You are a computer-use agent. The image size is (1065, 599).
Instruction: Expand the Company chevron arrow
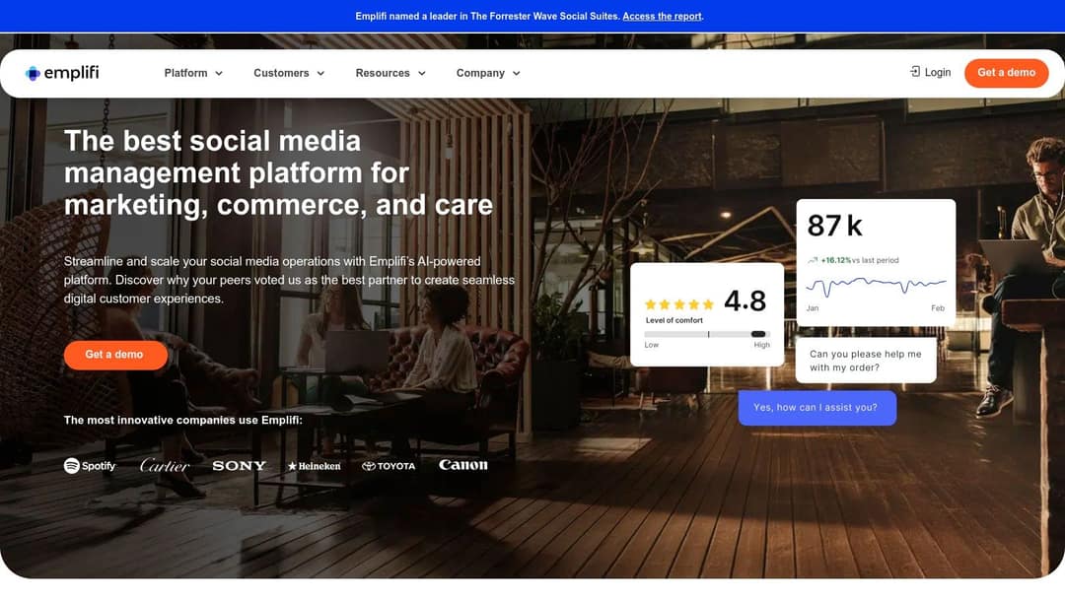pyautogui.click(x=516, y=73)
